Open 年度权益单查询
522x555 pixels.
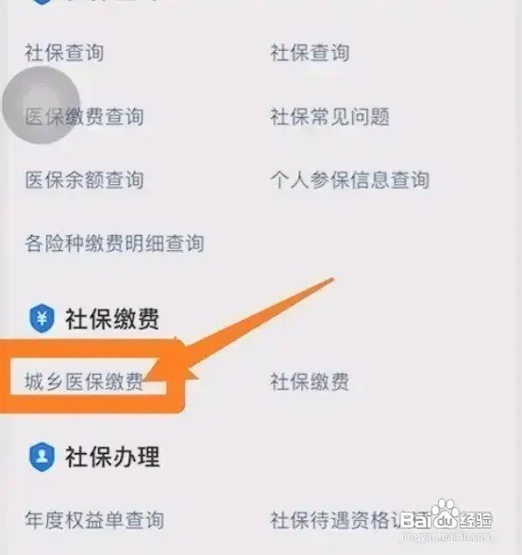94,520
